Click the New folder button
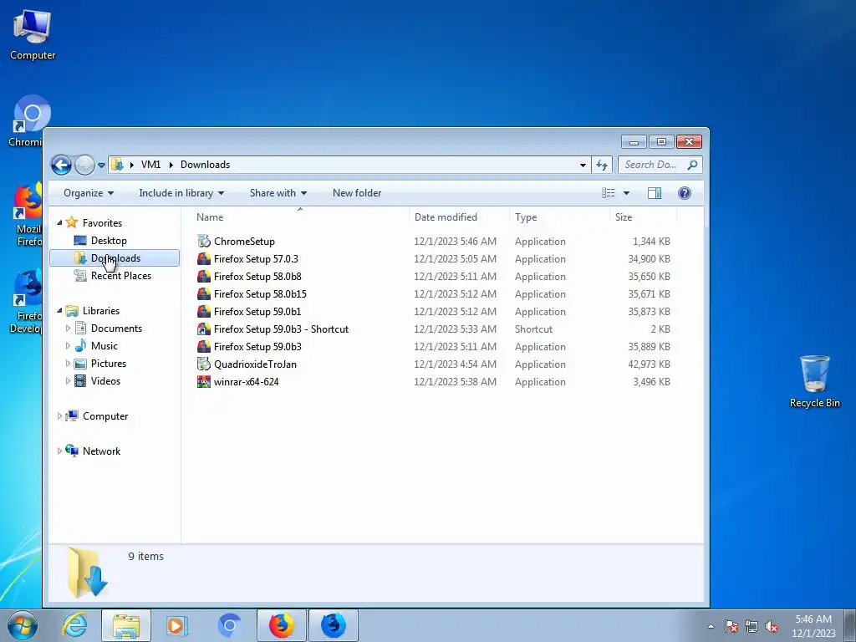Image resolution: width=856 pixels, height=642 pixels. coord(357,193)
